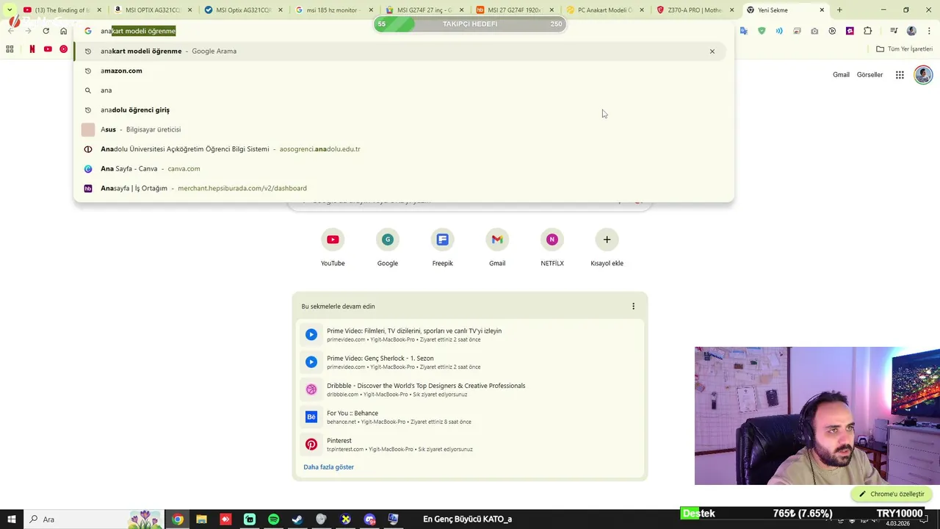Click the Google account avatar on page
Viewport: 940px width, 529px height.
coord(923,75)
